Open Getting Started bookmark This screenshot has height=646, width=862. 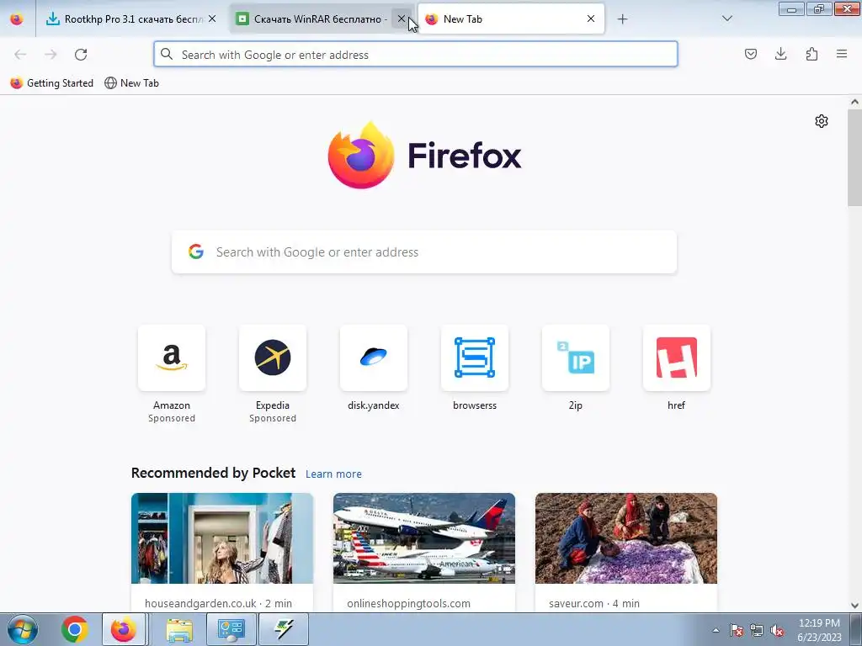pyautogui.click(x=52, y=83)
